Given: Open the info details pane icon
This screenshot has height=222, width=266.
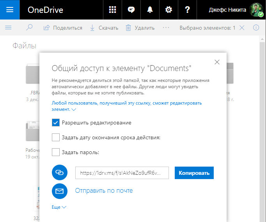Looking at the screenshot, I should [x=256, y=27].
